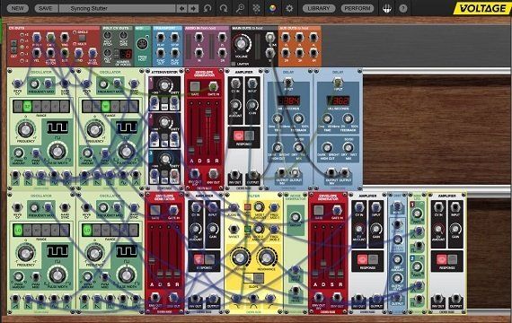Click the keyboard/piano icon in toolbar
This screenshot has width=512, height=323.
coord(386,8)
